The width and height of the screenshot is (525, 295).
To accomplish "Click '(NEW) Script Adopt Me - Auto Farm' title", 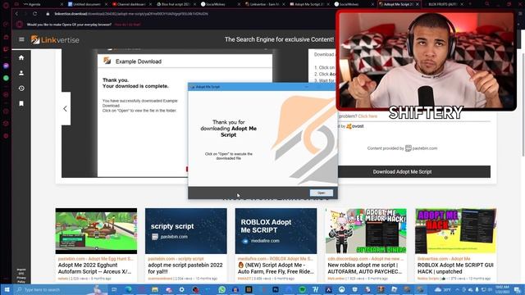I will click(x=276, y=268).
